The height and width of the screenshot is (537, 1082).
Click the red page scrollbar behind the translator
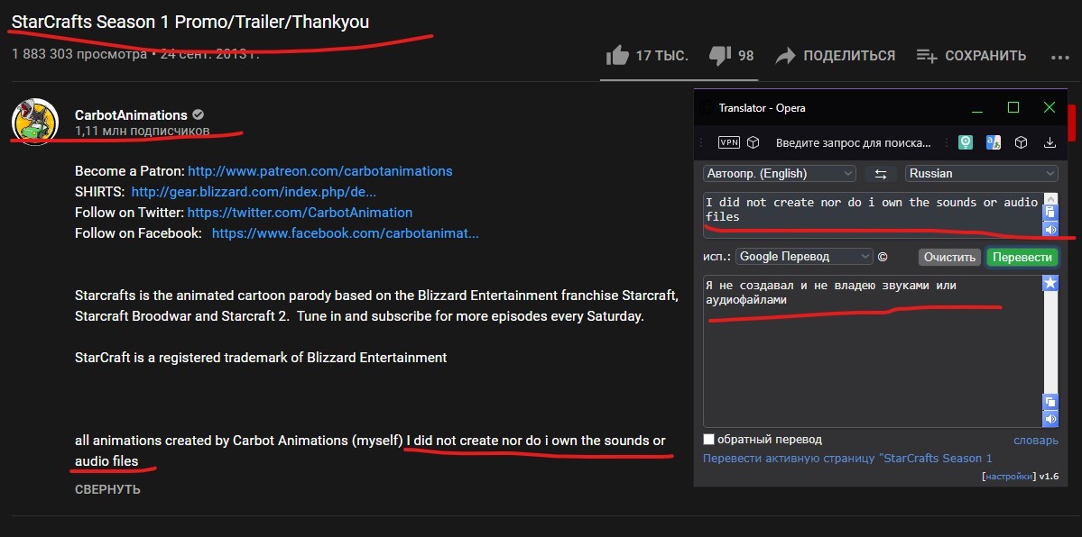point(1072,122)
